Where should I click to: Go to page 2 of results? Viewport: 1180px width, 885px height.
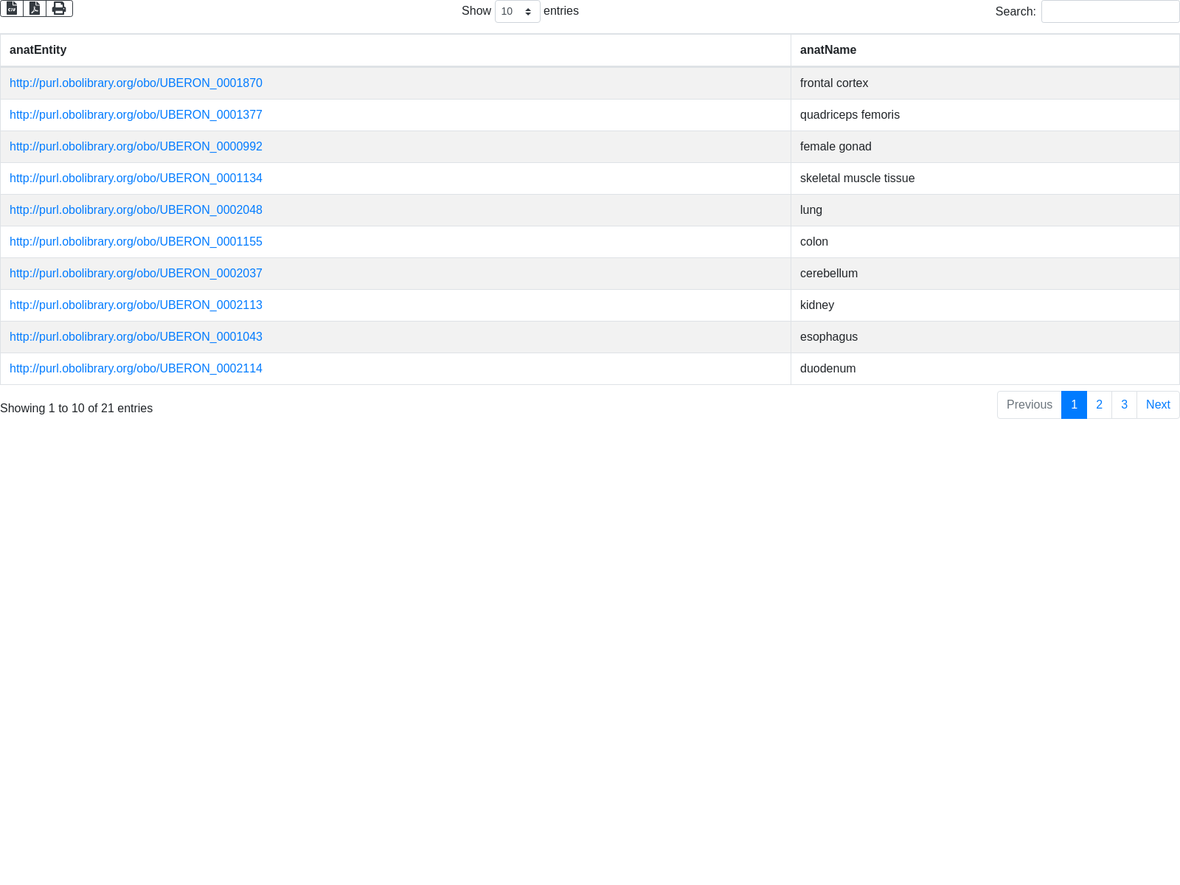(1099, 405)
